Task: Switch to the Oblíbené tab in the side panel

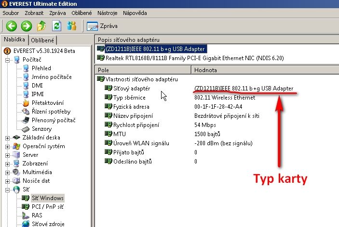Action: 42,40
